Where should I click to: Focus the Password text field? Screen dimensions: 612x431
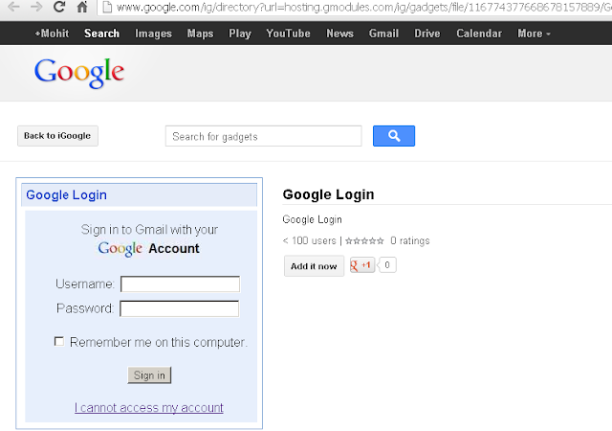[x=179, y=308]
